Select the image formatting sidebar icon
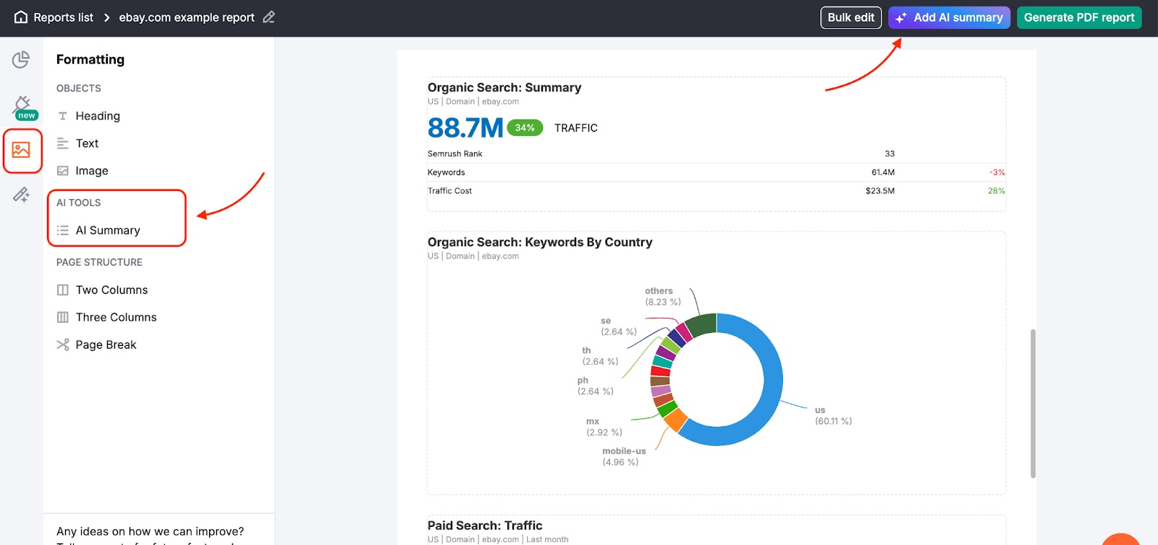Screen dimensions: 1158x545 point(21,151)
